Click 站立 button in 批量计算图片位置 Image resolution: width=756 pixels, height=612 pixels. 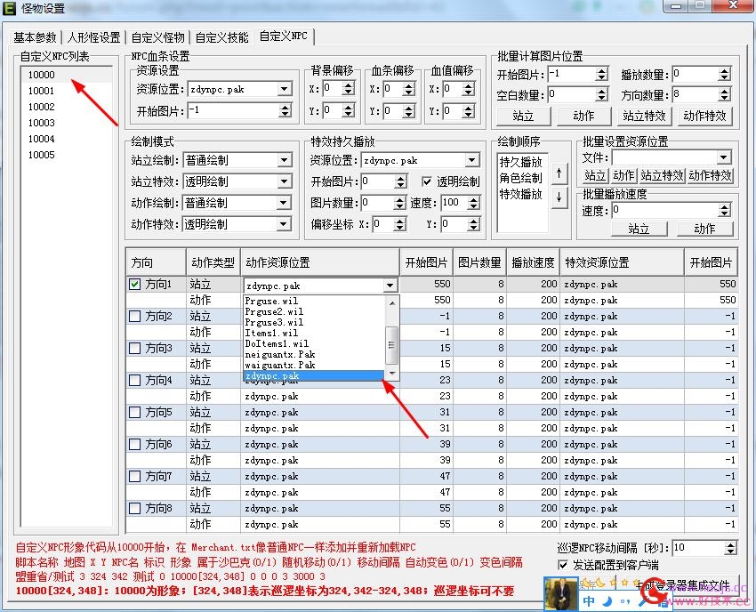(523, 116)
